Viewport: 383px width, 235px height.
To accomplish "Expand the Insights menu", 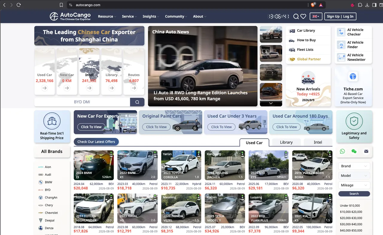I will tap(151, 16).
